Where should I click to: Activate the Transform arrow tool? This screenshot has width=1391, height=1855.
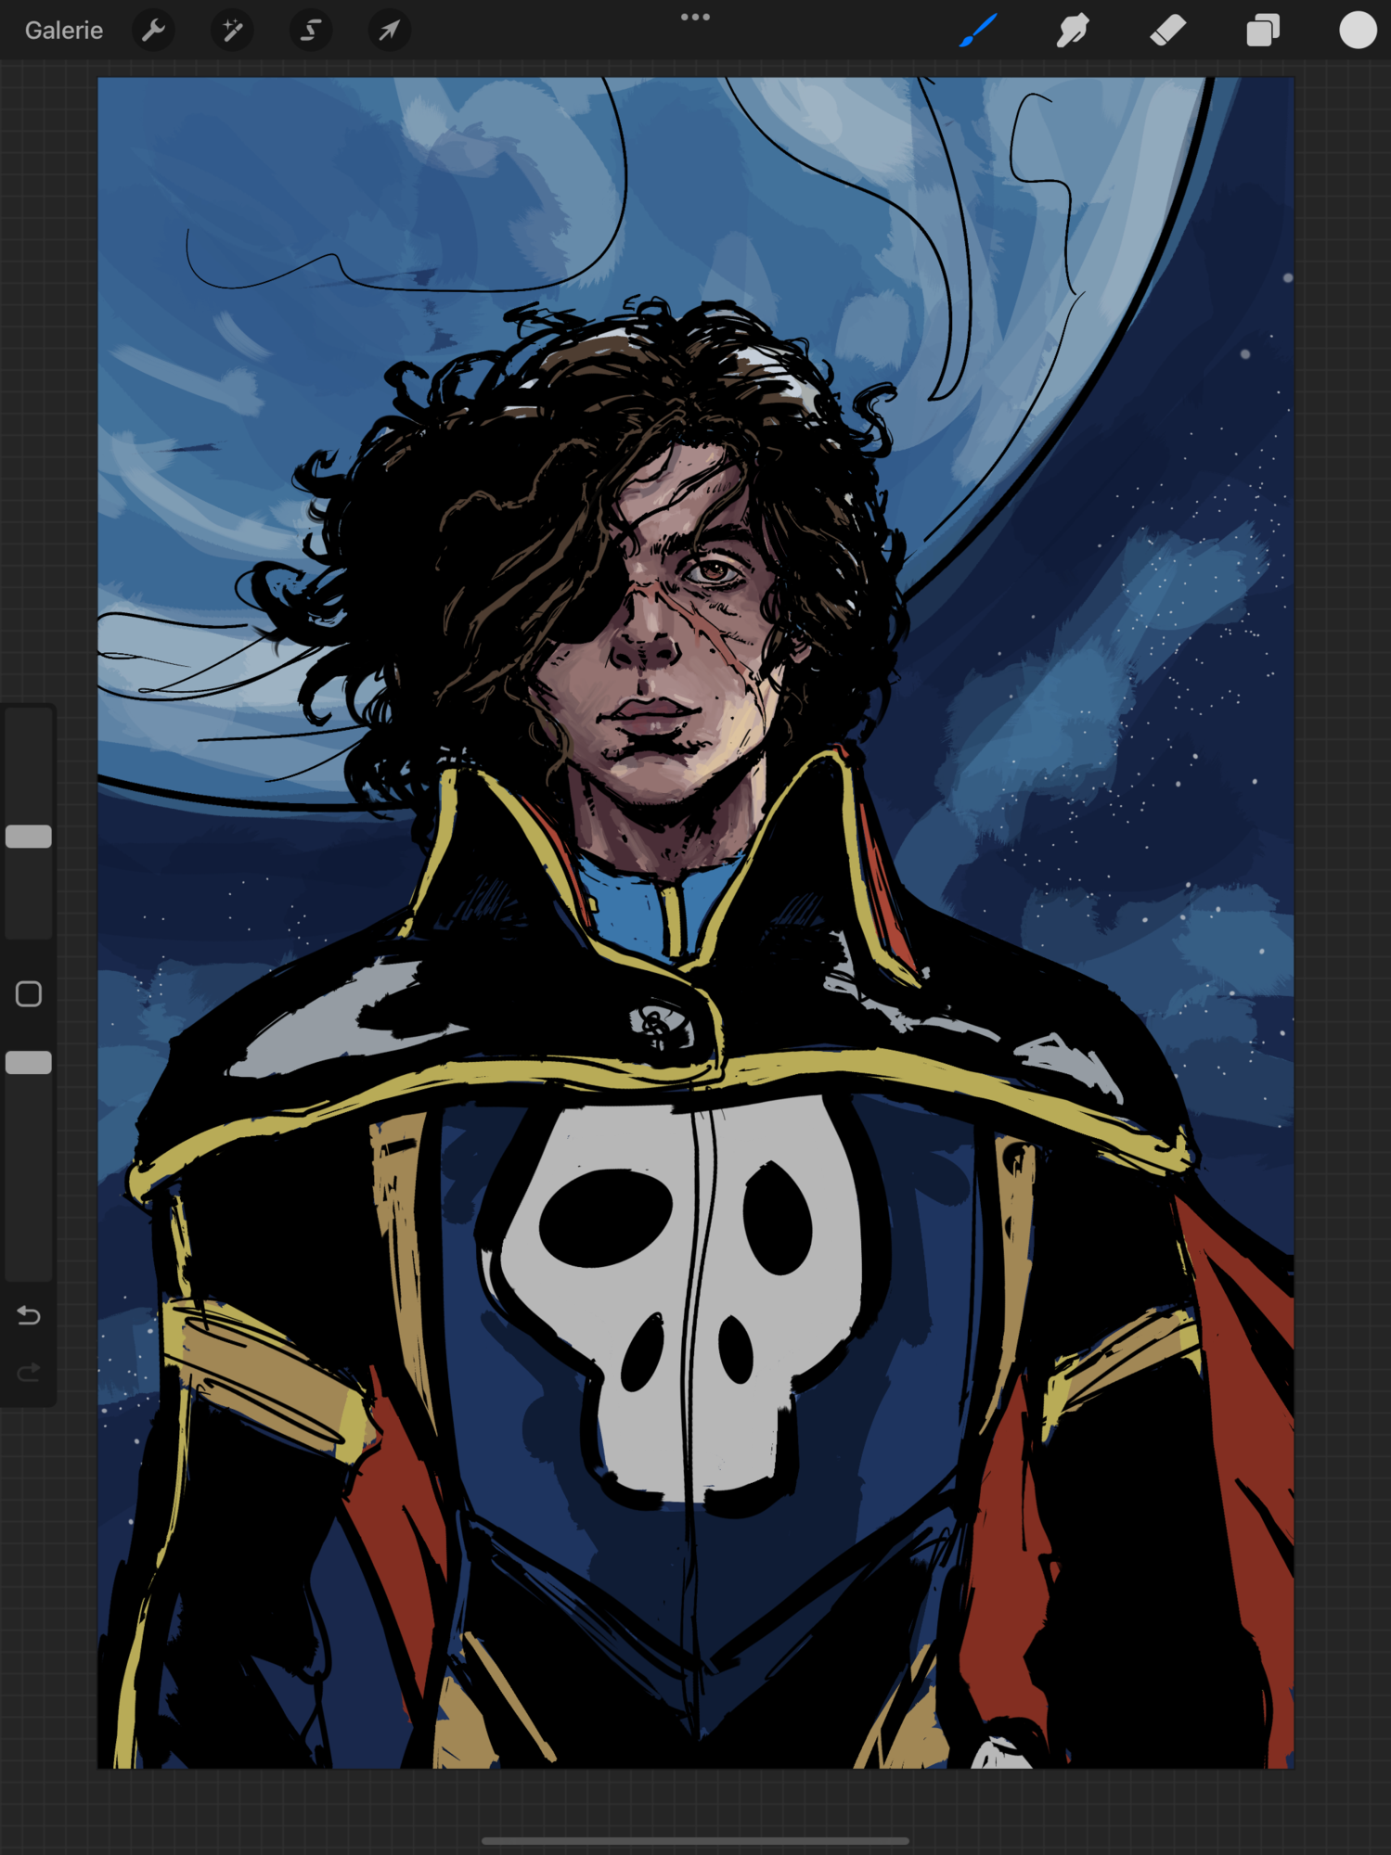point(389,31)
